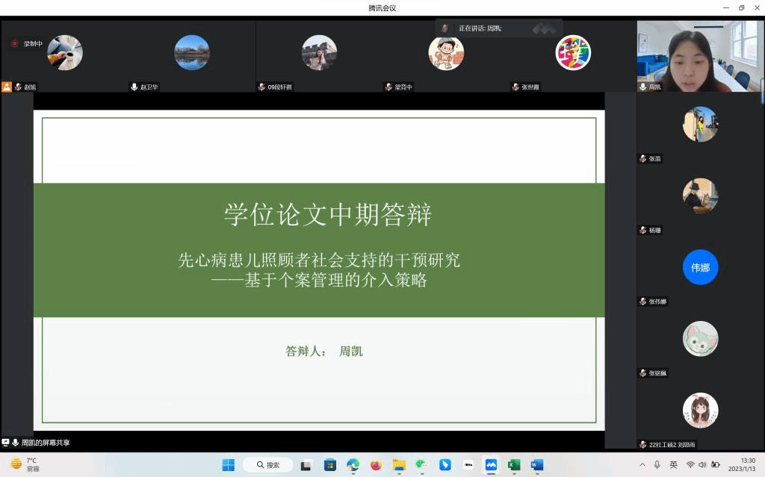Click the red recording indicator icon
The image size is (765, 477).
(x=14, y=43)
